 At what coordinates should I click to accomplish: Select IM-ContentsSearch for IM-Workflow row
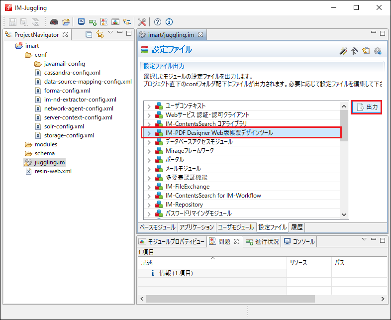pos(242,196)
